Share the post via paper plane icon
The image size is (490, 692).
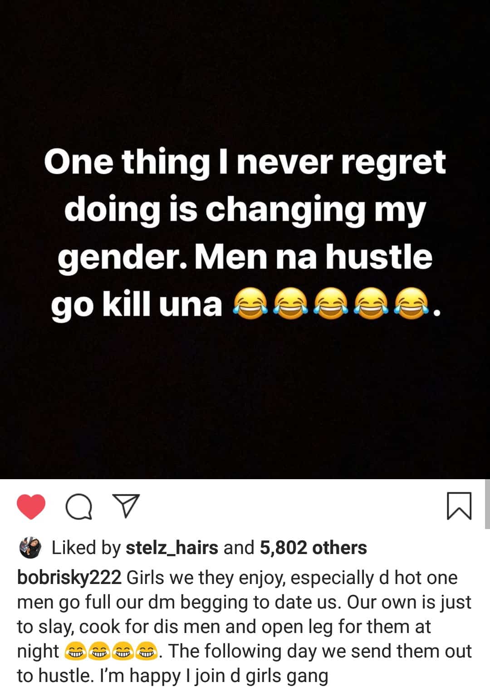tap(126, 506)
